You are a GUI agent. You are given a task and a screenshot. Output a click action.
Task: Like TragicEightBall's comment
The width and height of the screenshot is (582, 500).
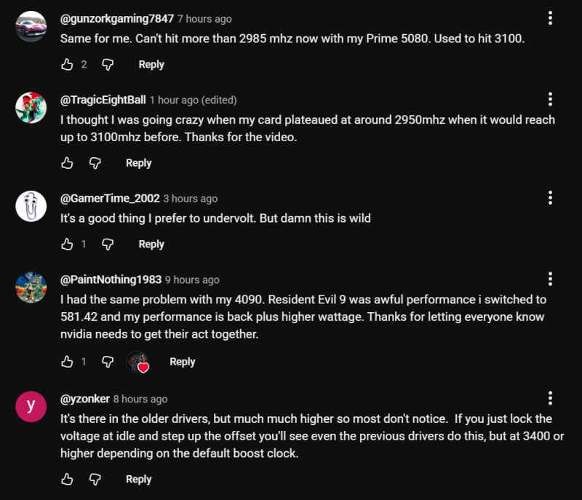pos(68,163)
